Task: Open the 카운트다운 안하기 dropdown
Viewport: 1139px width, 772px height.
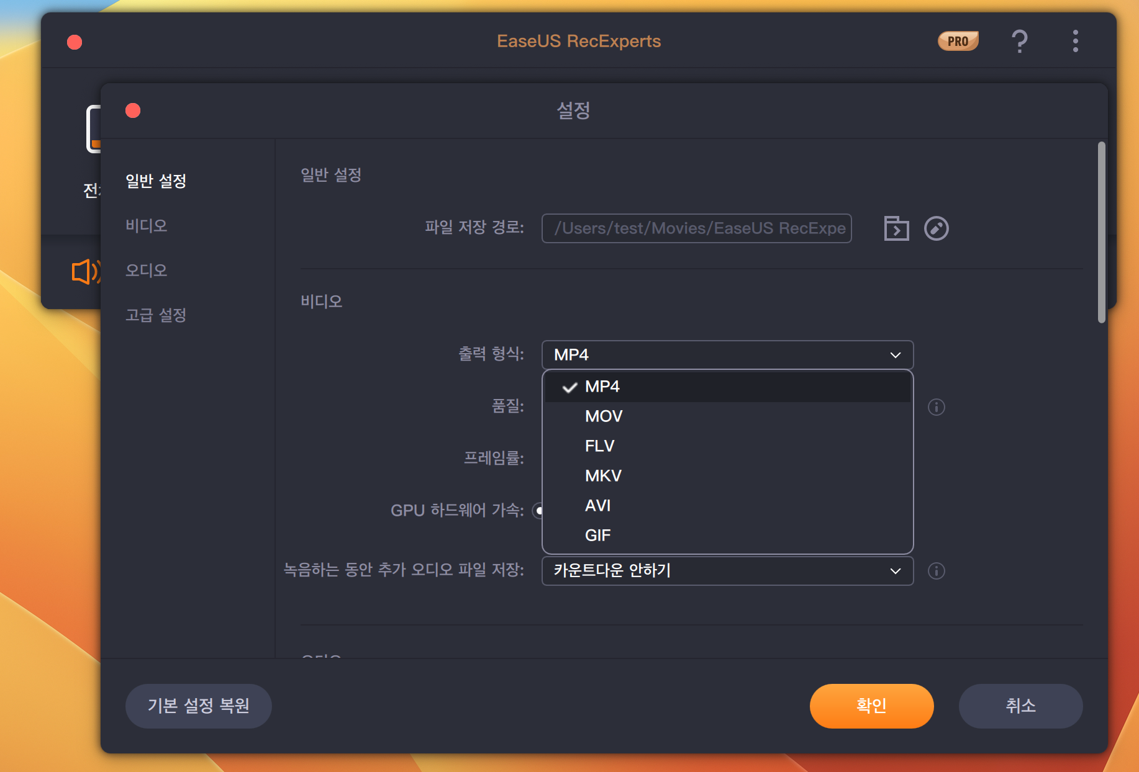Action: [x=727, y=571]
